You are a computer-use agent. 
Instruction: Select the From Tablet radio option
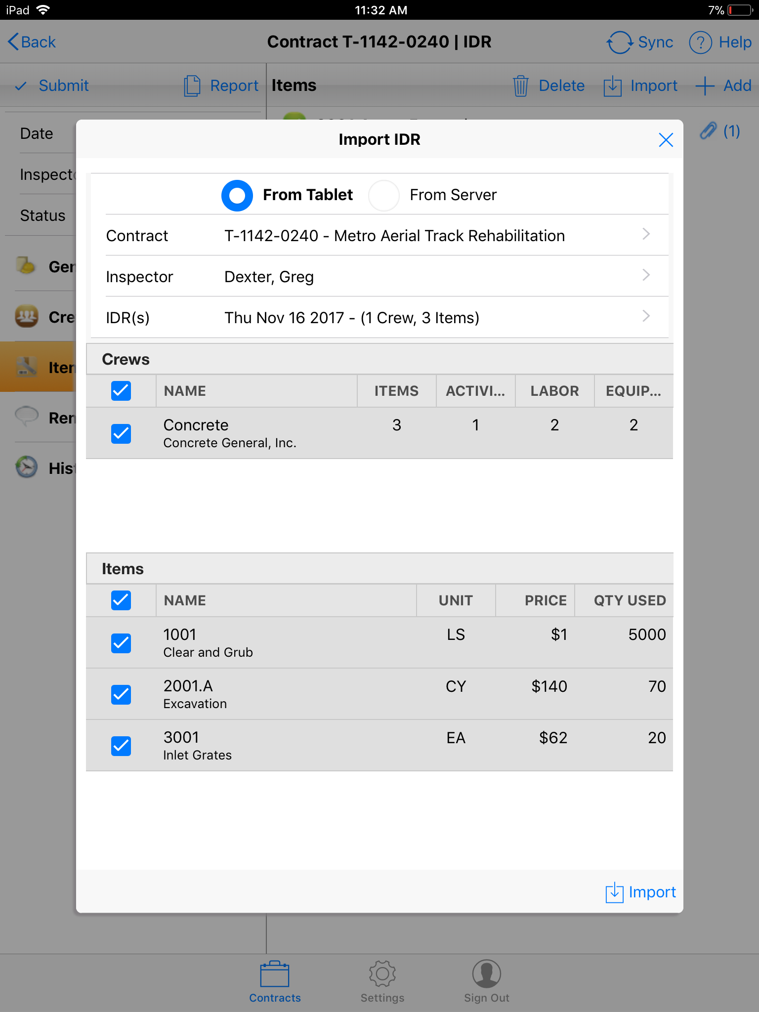click(x=237, y=195)
